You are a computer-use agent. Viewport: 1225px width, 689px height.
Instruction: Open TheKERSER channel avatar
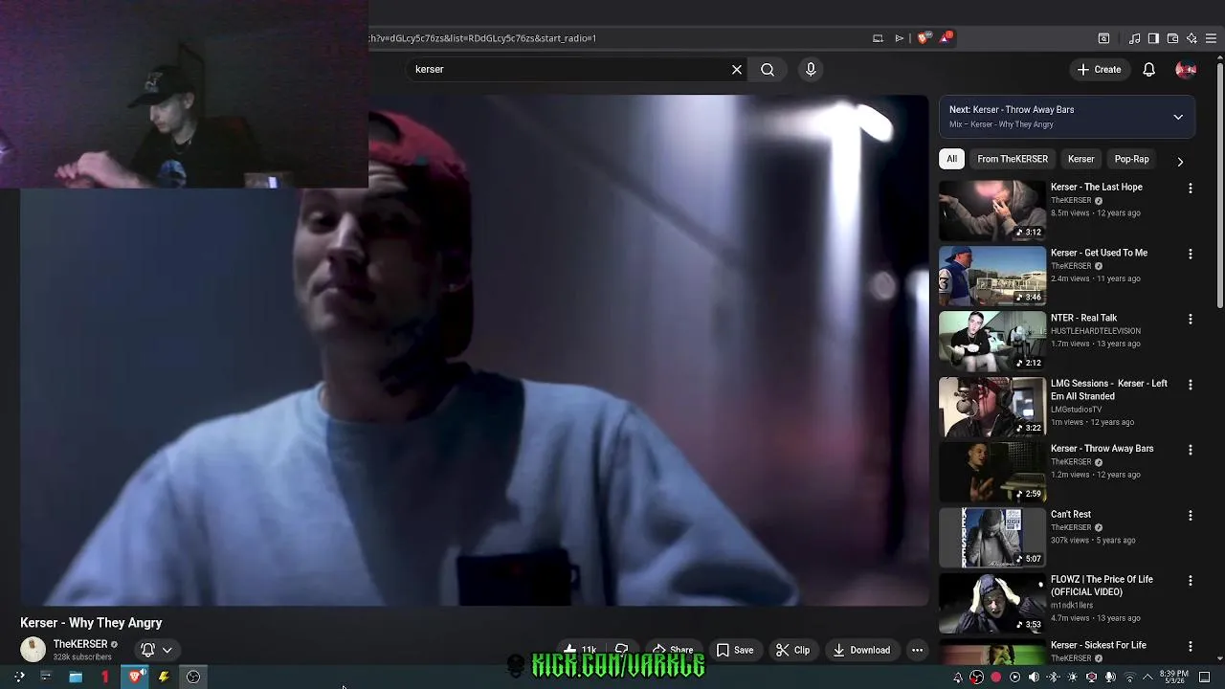33,650
